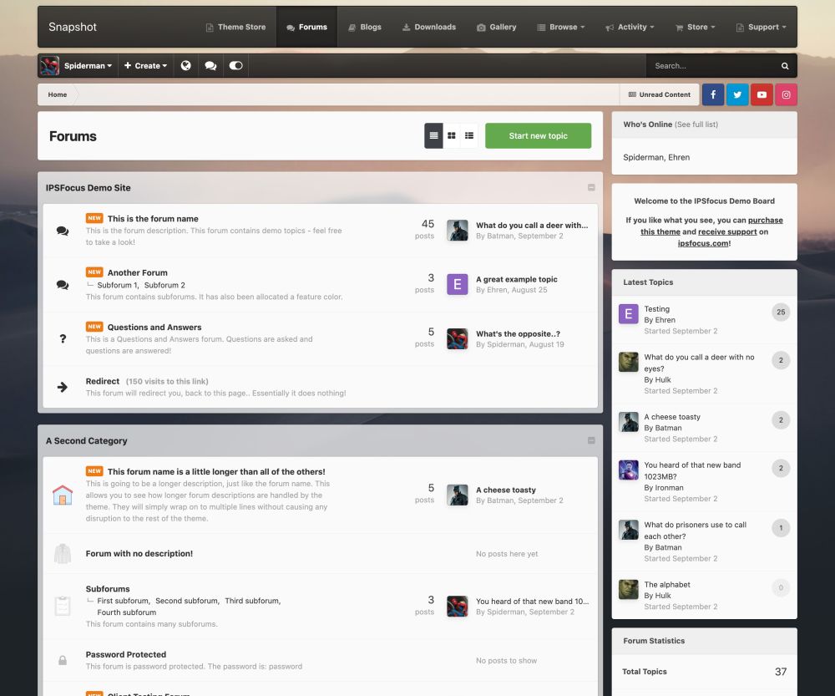
Task: Open the Instagram social icon
Action: pos(785,94)
